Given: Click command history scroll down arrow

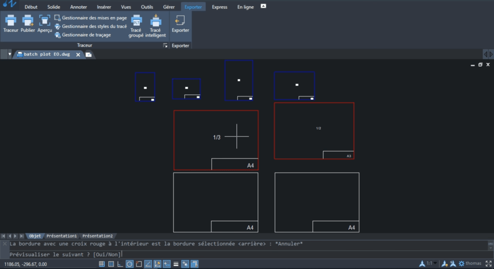Looking at the screenshot, I should [491, 247].
